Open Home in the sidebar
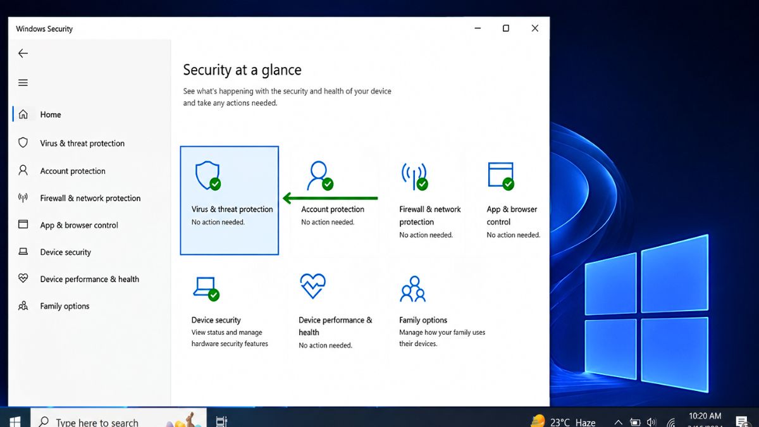 tap(51, 114)
